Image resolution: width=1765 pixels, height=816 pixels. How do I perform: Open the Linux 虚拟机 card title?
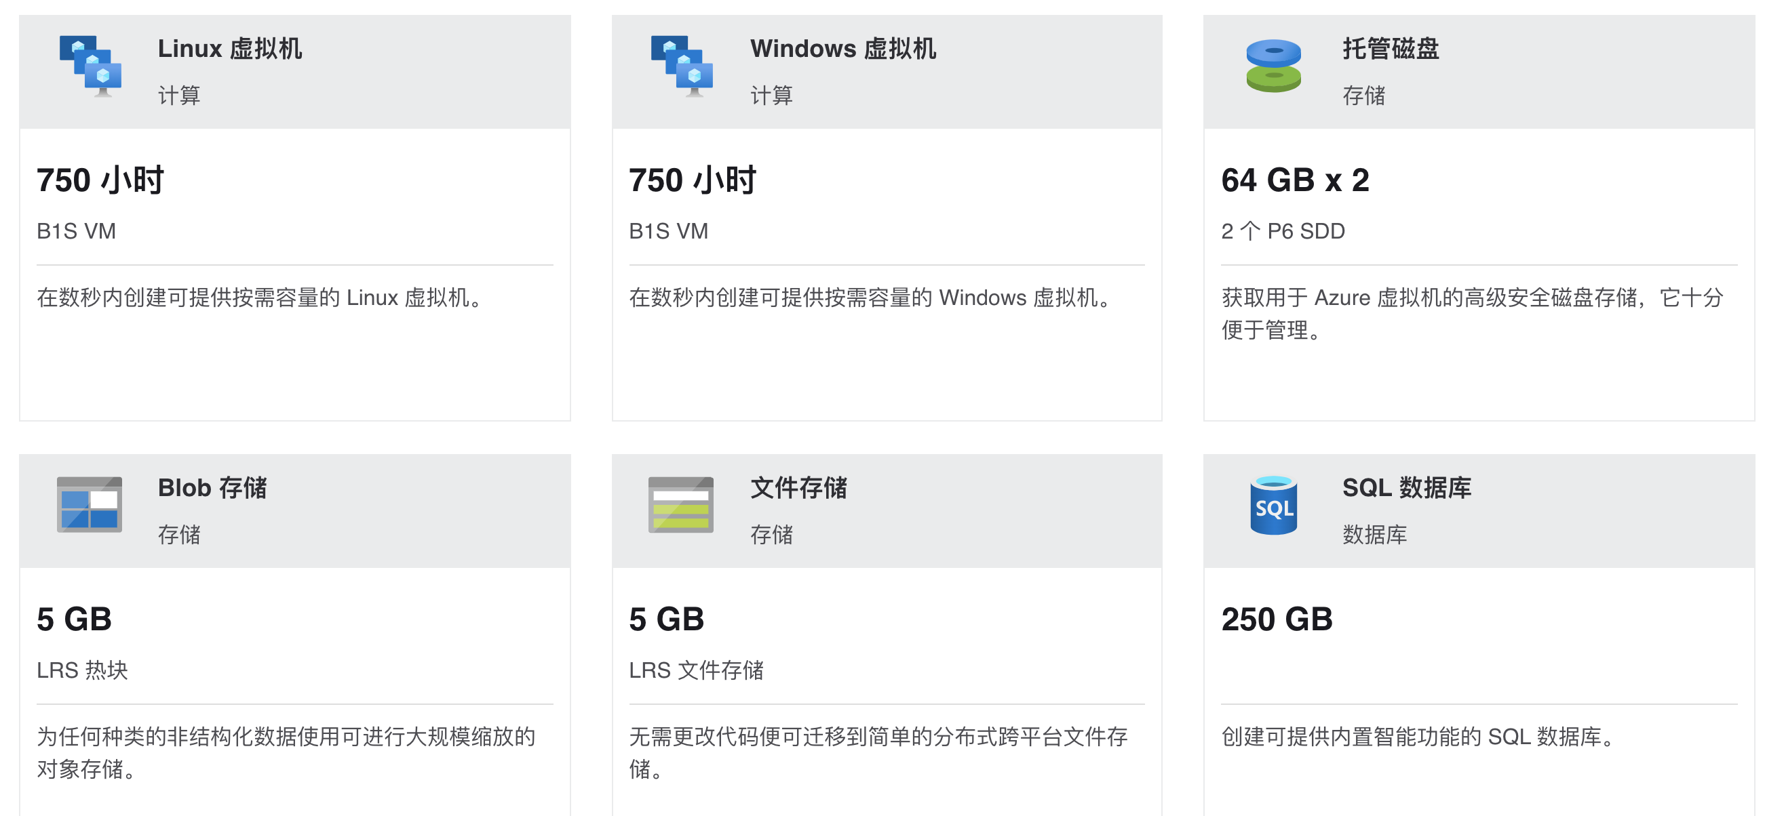tap(229, 49)
